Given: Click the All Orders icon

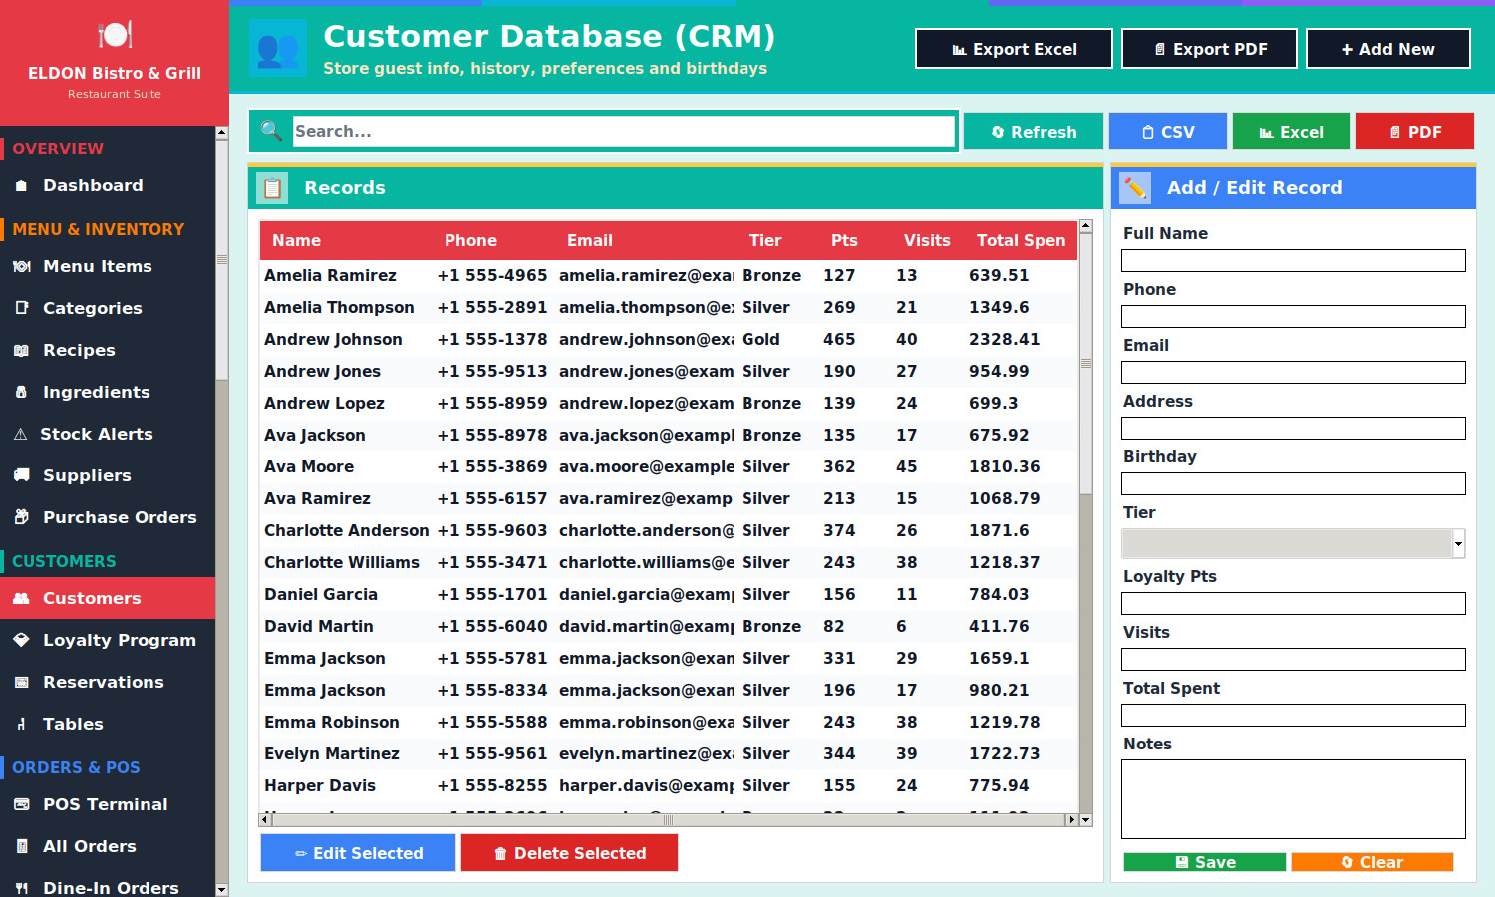Looking at the screenshot, I should click(x=21, y=846).
